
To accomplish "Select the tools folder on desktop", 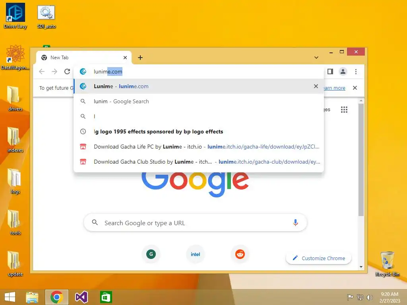I will point(15,222).
